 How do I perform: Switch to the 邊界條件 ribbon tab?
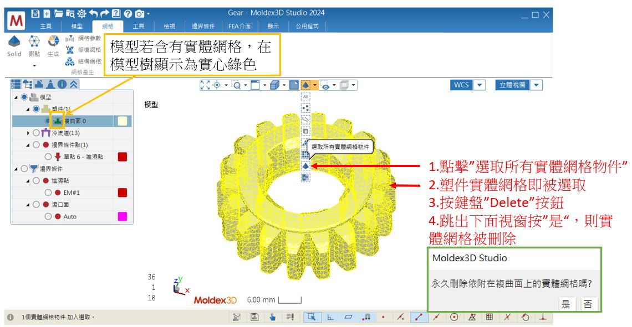pos(203,26)
